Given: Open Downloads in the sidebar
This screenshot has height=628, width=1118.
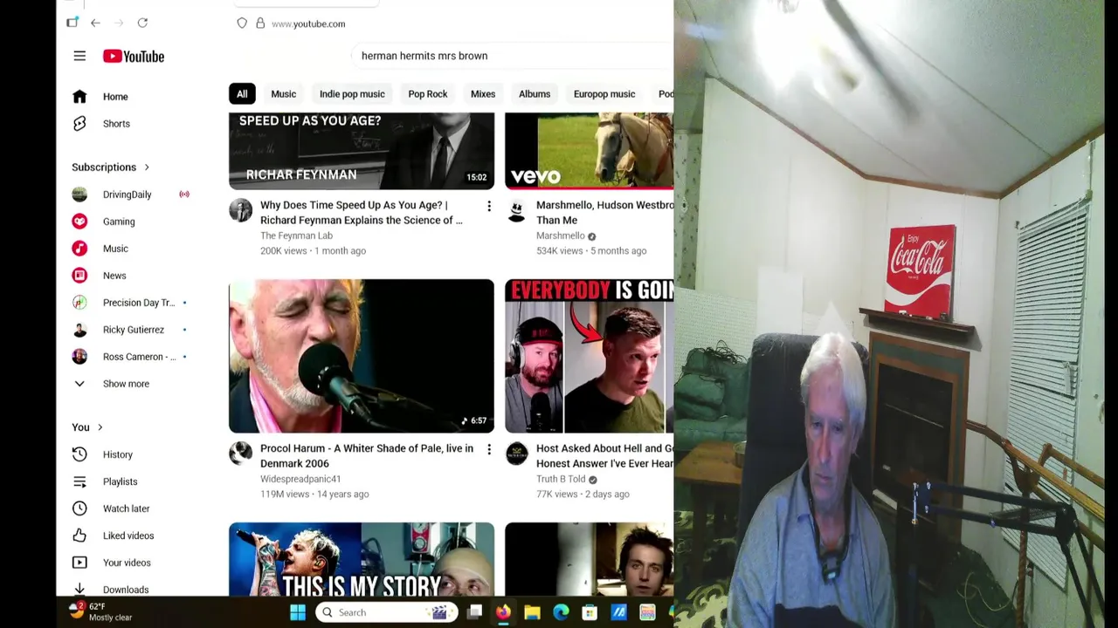Looking at the screenshot, I should click(125, 590).
